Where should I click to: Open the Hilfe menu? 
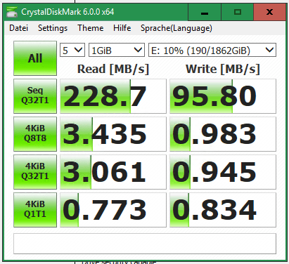(122, 28)
